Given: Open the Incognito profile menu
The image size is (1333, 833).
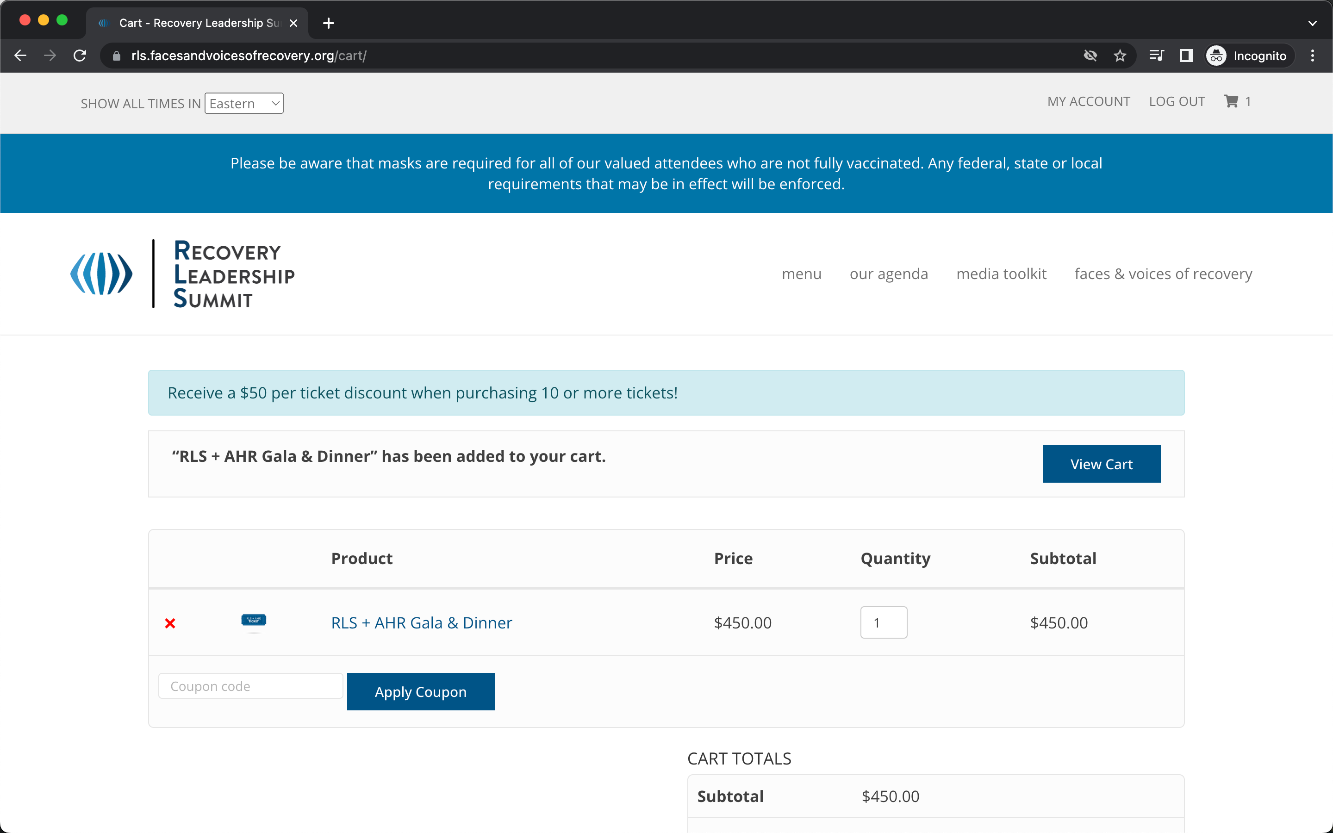Looking at the screenshot, I should click(1248, 56).
